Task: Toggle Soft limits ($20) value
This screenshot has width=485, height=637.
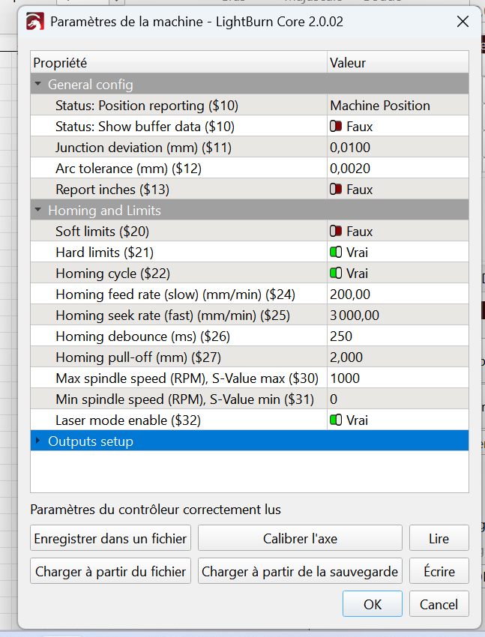Action: click(337, 232)
